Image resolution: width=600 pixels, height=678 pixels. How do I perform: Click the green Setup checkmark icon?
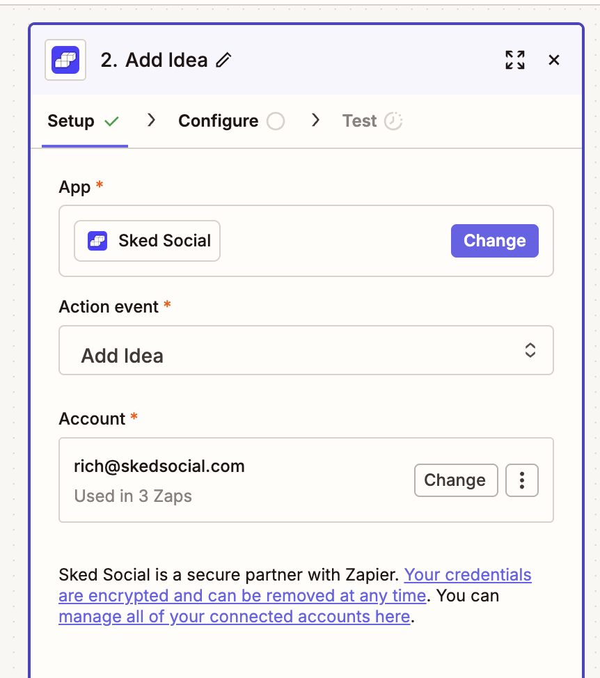click(111, 121)
